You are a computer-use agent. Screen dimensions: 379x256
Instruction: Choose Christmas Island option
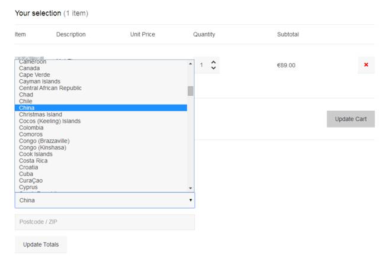coord(40,114)
